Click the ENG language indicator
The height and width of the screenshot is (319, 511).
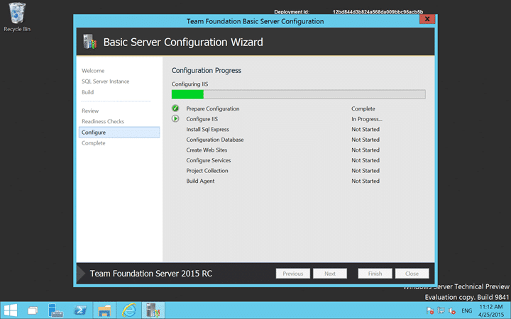(467, 310)
